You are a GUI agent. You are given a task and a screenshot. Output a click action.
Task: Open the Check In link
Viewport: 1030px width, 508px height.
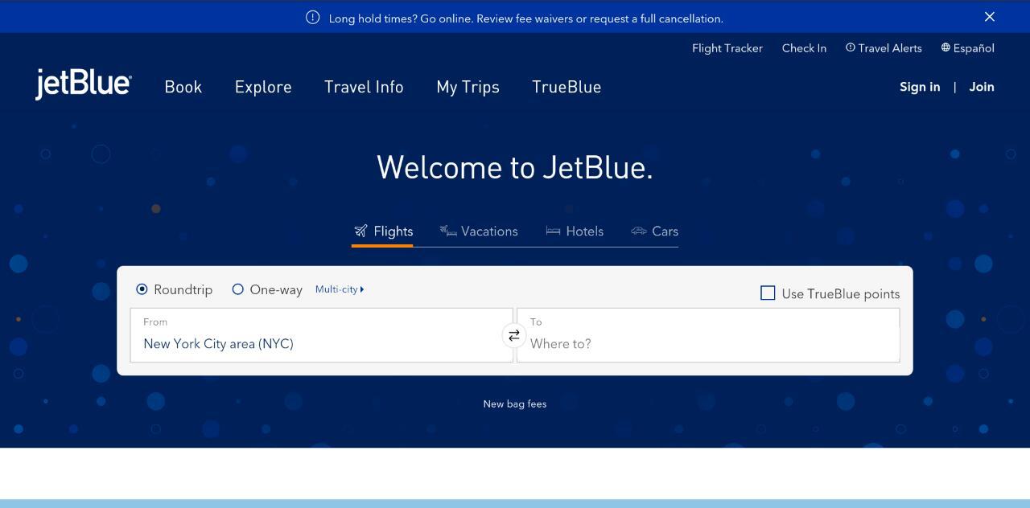point(804,48)
